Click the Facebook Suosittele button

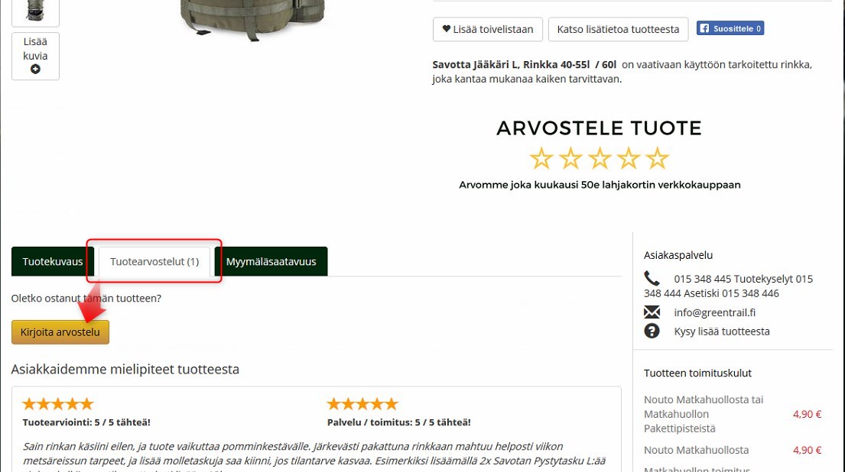pyautogui.click(x=730, y=28)
